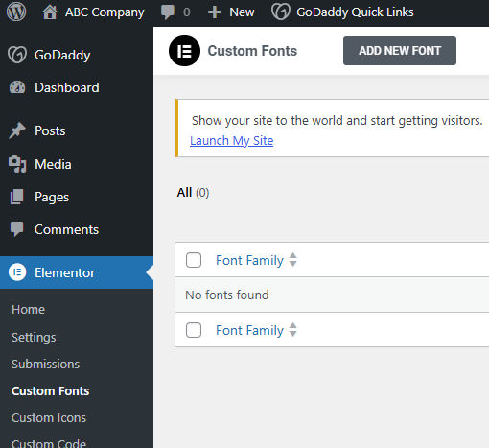Open the Media menu
The image size is (489, 448).
(x=53, y=164)
